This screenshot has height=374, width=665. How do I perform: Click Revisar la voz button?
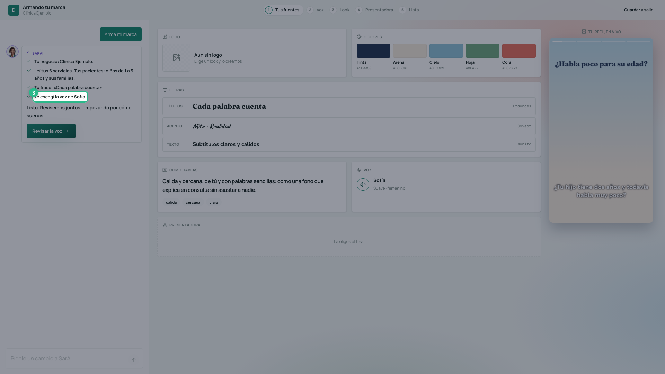(51, 131)
